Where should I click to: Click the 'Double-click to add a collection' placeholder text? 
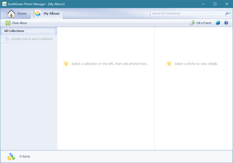(32, 39)
